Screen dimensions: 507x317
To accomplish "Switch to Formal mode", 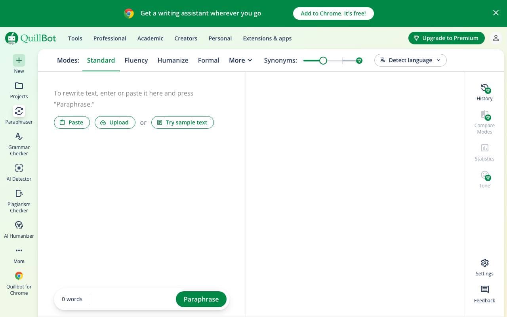I will coord(209,60).
